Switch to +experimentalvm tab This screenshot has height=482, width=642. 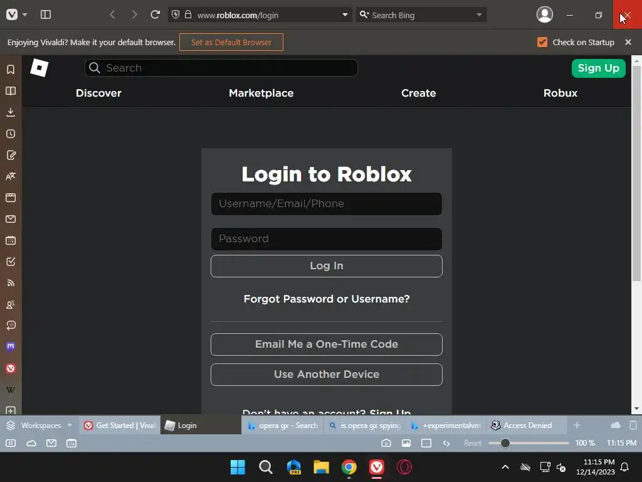click(446, 426)
